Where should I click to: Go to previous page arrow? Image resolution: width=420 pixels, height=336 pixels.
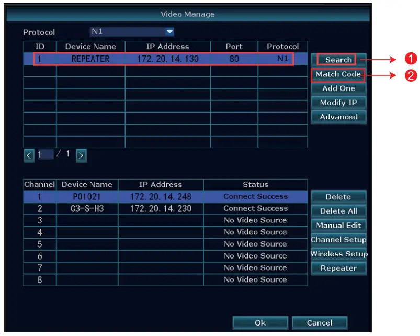tap(29, 155)
